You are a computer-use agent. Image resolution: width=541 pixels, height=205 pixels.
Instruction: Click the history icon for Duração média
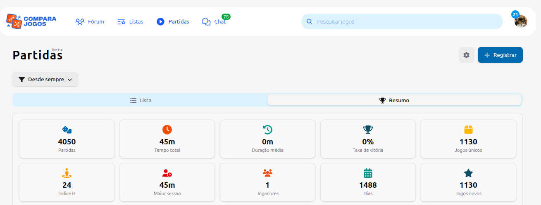click(267, 130)
